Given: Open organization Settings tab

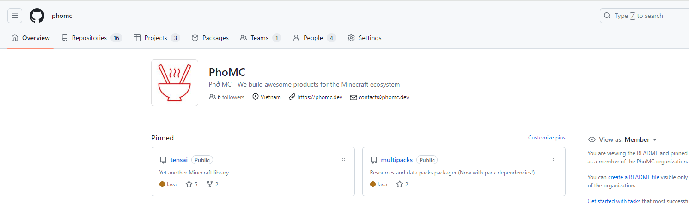Looking at the screenshot, I should 364,38.
